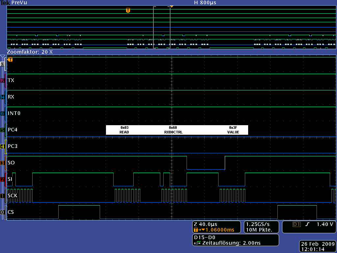Click the D15-D0 digital channels label
The image size is (337, 253).
click(205, 238)
